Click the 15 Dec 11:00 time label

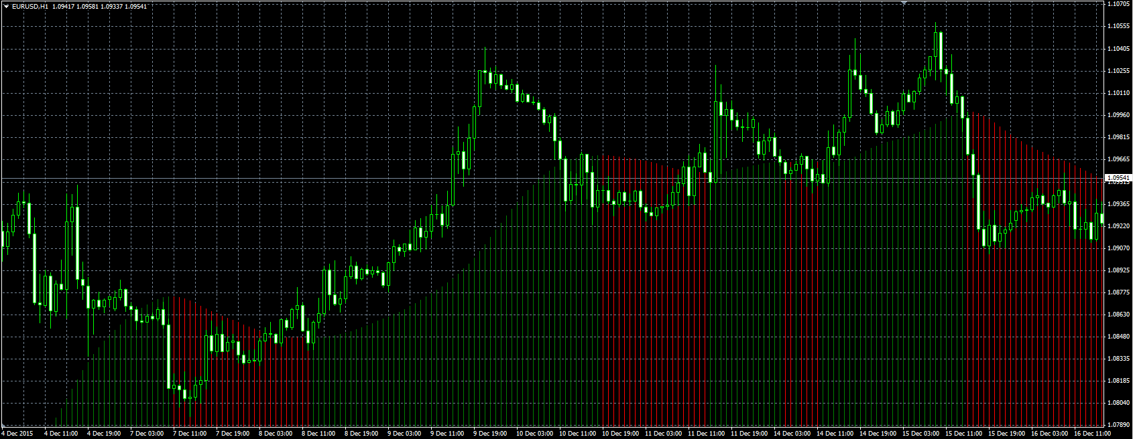pos(963,434)
